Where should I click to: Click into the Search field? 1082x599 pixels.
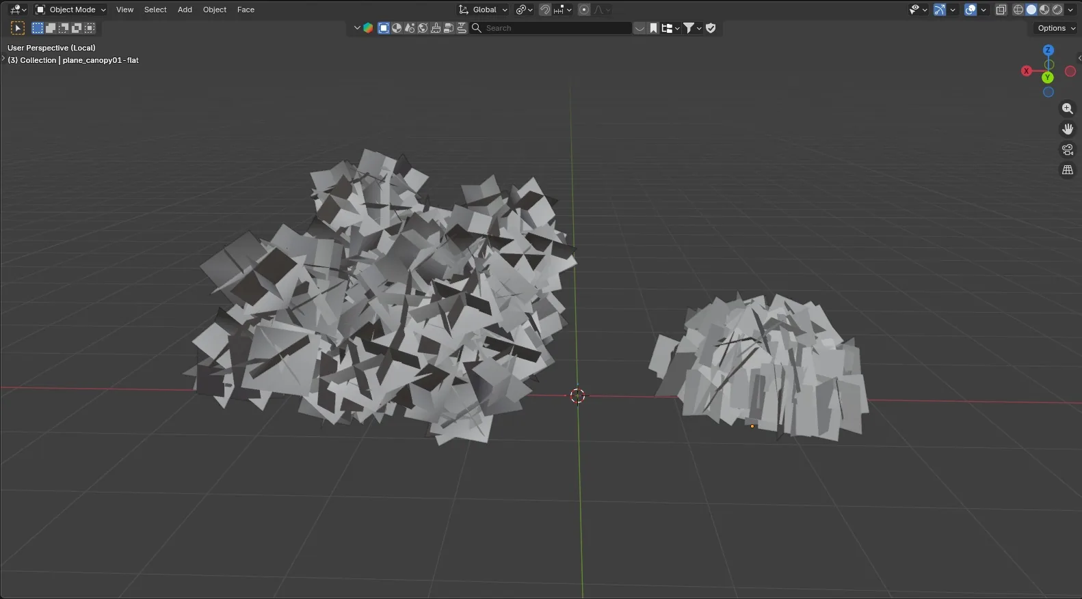(551, 28)
